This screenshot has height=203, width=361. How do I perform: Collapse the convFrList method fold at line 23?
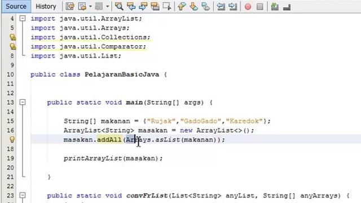(x=23, y=195)
